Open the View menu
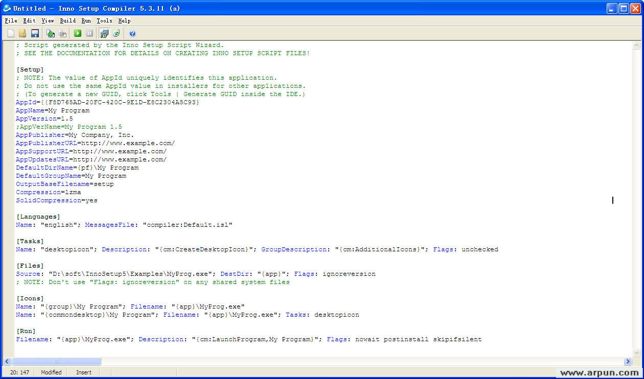The height and width of the screenshot is (379, 644). click(48, 20)
